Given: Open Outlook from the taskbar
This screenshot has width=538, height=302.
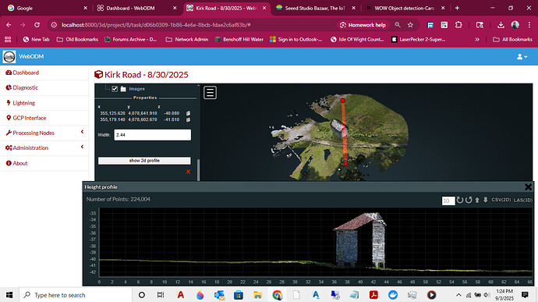Looking at the screenshot, I should (219, 295).
